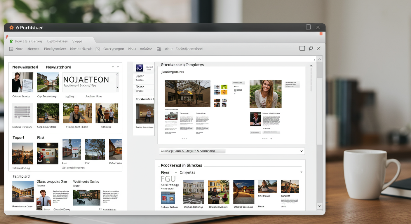This screenshot has width=411, height=224.
Task: Click the green icon on the first tab
Action: click(x=11, y=41)
